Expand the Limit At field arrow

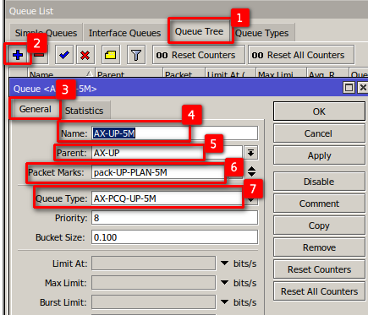(224, 263)
